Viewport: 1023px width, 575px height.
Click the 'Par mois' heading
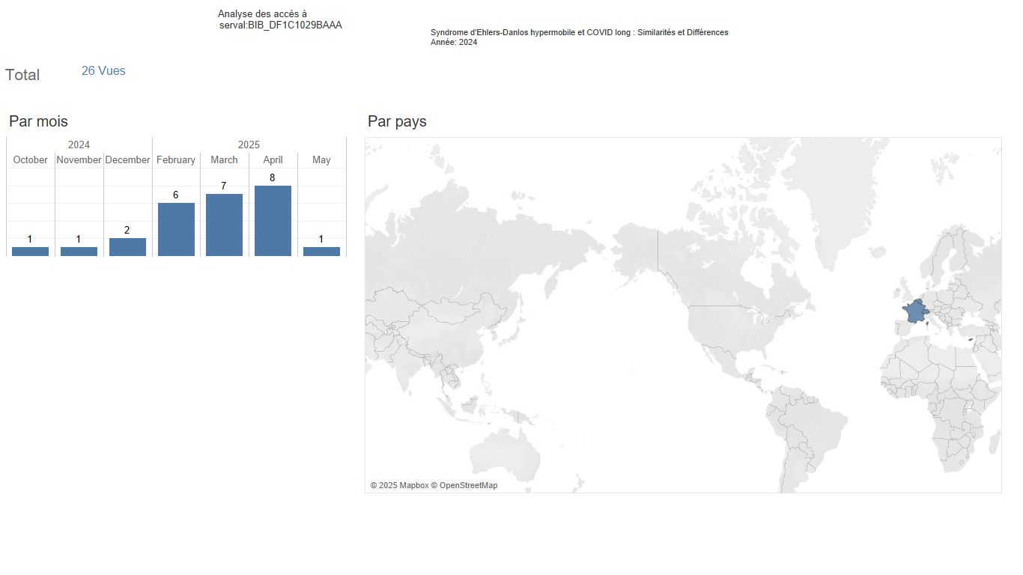tap(38, 121)
